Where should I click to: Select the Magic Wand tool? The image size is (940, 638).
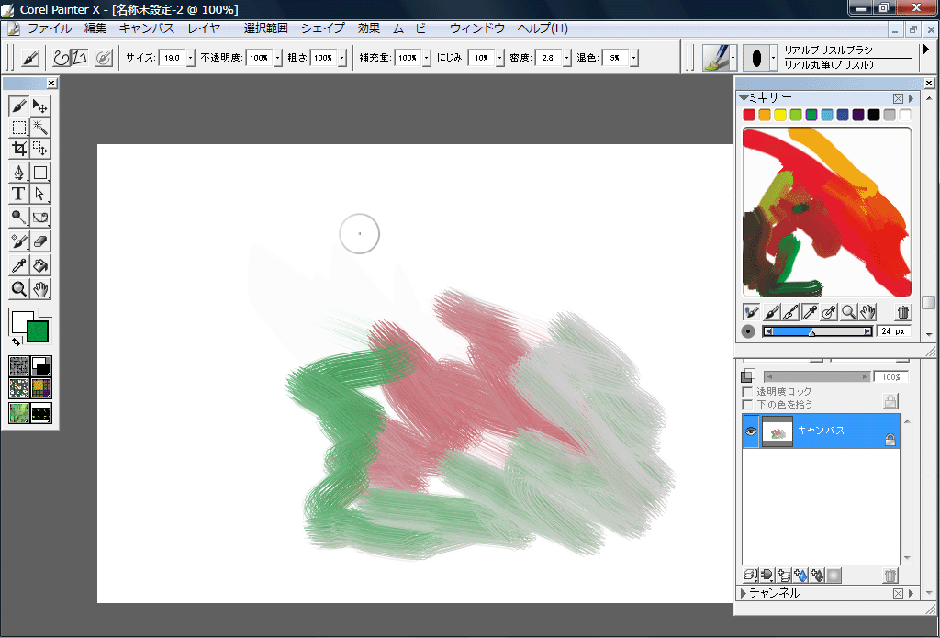(40, 127)
